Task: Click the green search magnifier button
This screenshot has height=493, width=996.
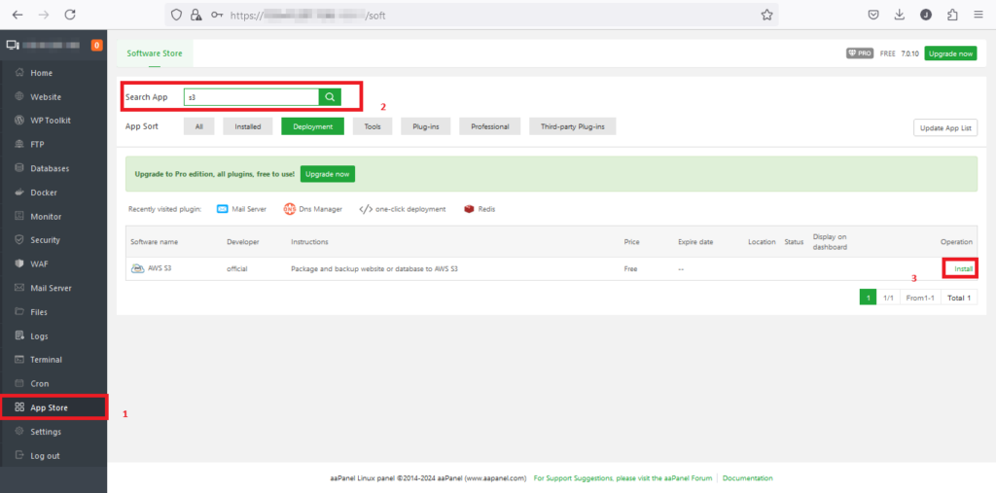Action: coord(330,97)
